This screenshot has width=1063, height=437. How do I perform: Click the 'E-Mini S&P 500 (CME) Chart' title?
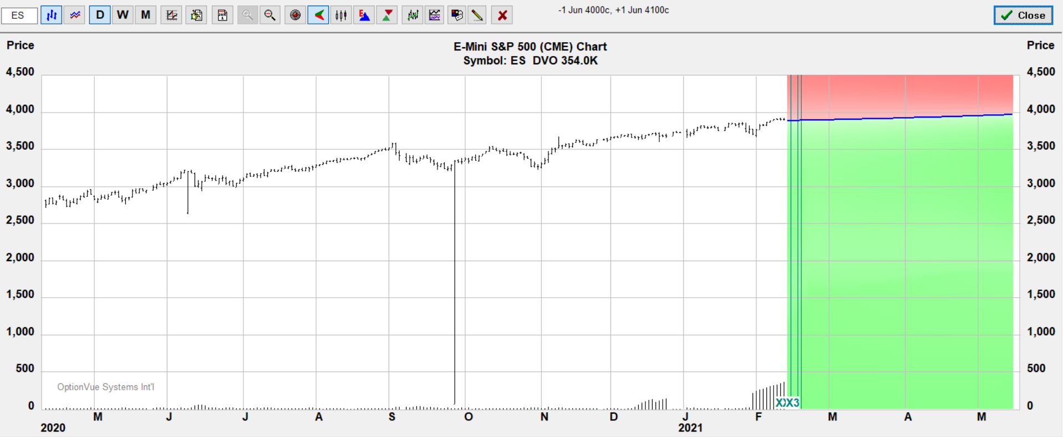tap(530, 47)
